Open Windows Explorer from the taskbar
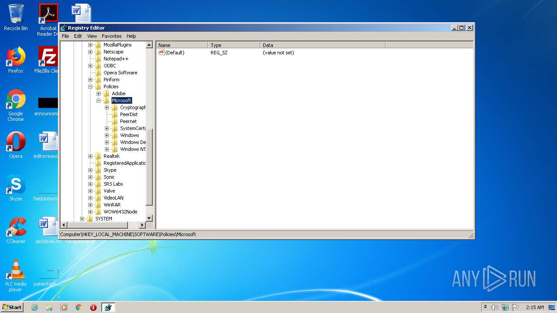 49,307
